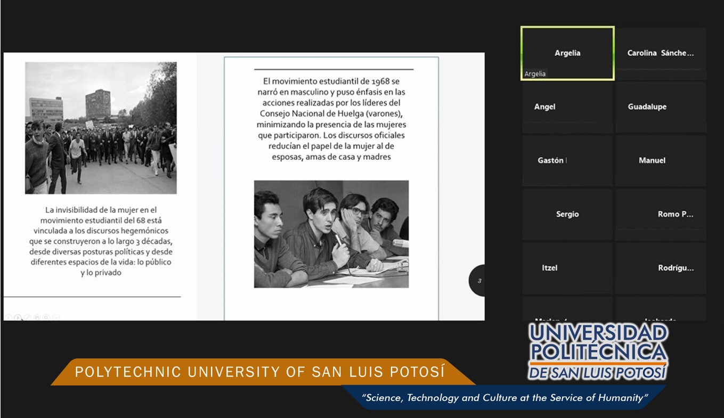
Task: Open the more slideshow options icon
Action: click(x=56, y=317)
